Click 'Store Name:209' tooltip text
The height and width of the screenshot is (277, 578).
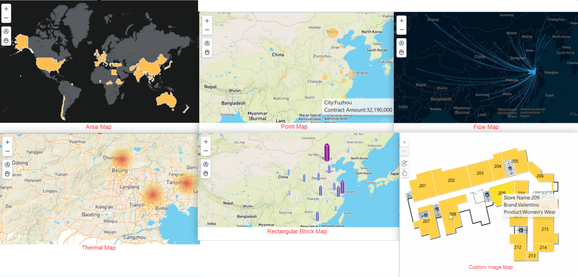pos(521,198)
